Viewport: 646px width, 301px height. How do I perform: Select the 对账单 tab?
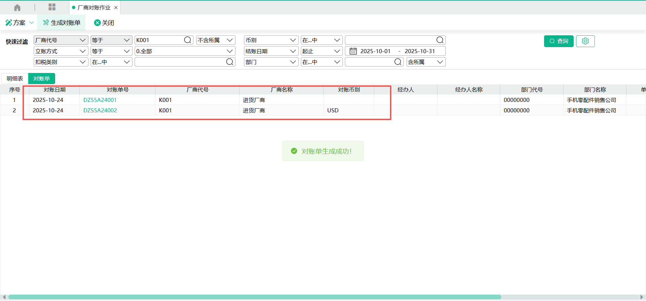coord(41,78)
